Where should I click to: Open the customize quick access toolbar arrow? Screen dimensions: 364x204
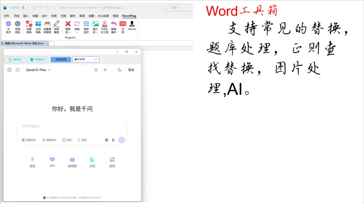(x=54, y=8)
